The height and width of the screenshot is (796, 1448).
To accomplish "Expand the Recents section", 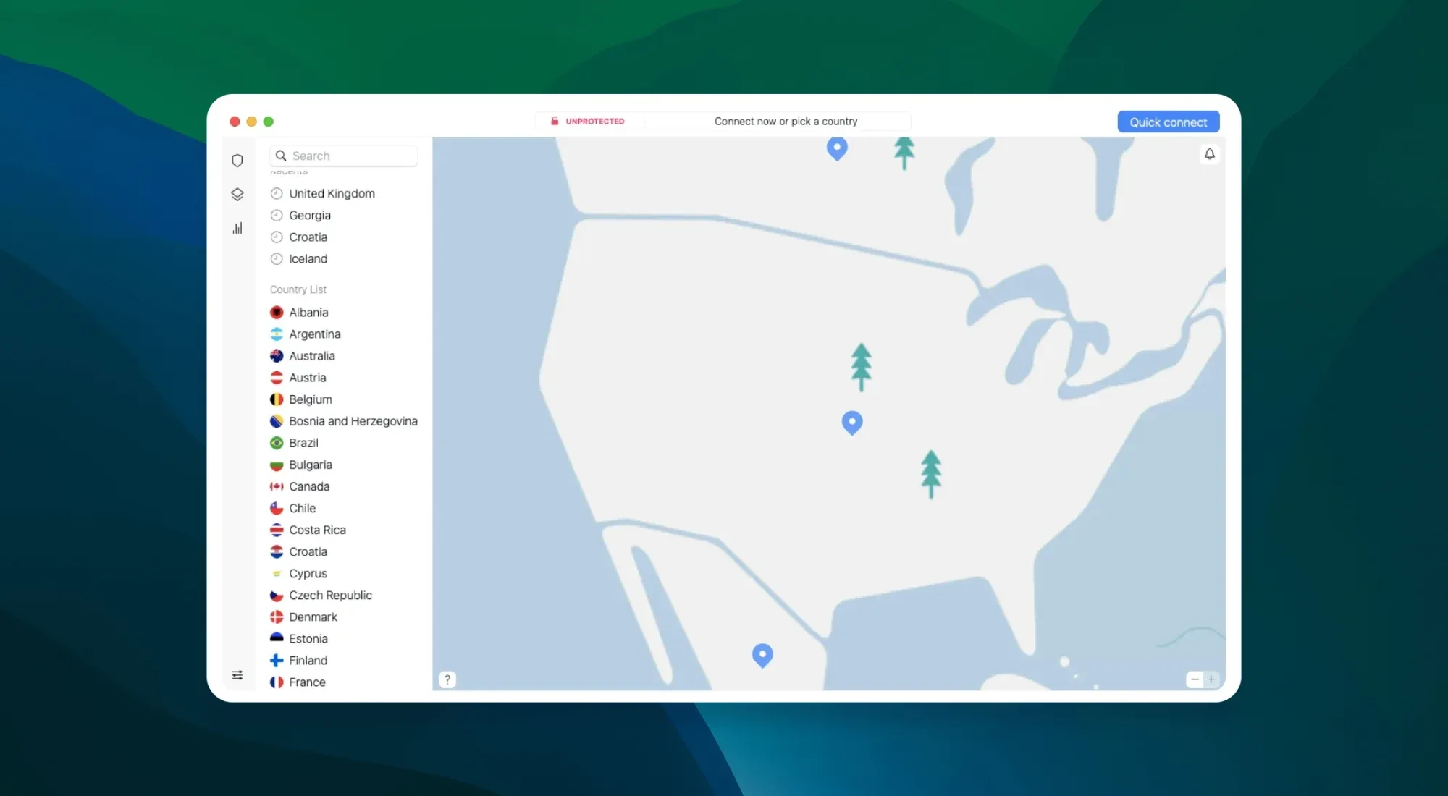I will click(289, 172).
